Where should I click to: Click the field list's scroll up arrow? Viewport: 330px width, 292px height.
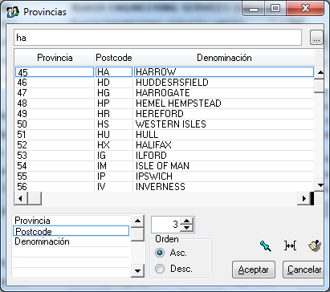coord(137,221)
